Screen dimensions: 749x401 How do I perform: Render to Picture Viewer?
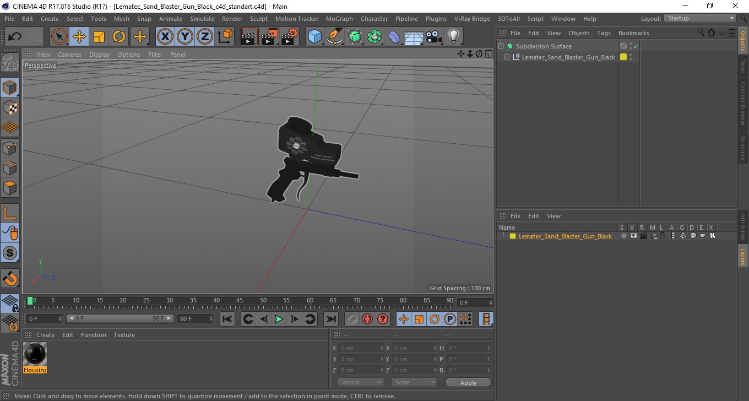(270, 37)
